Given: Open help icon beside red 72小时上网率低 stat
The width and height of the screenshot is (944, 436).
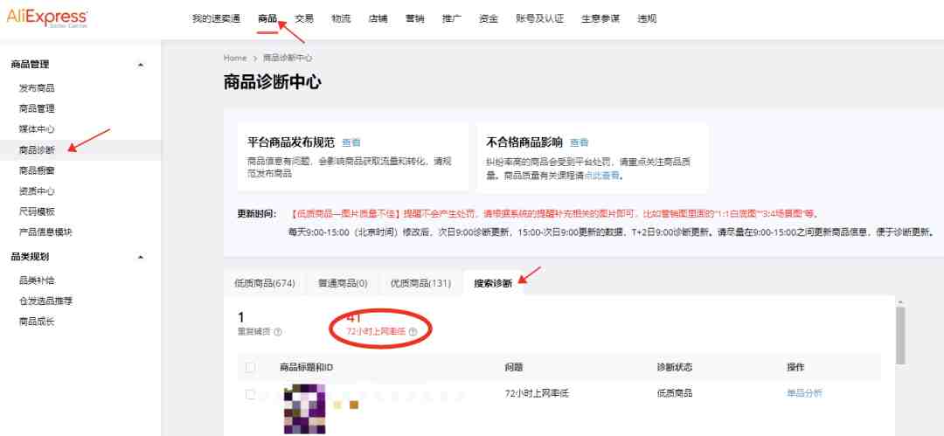Looking at the screenshot, I should 413,331.
